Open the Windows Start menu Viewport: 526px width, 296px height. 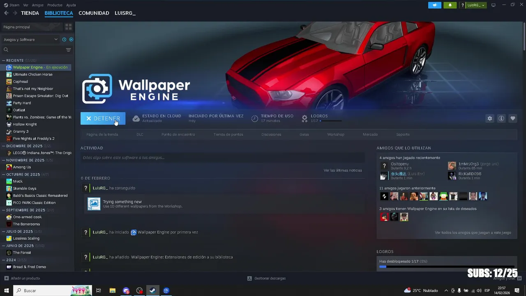[7, 290]
